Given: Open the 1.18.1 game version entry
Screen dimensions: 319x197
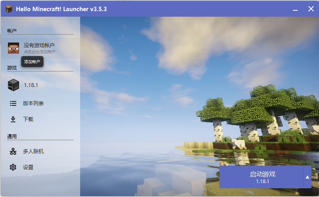Looking at the screenshot, I should [x=31, y=85].
